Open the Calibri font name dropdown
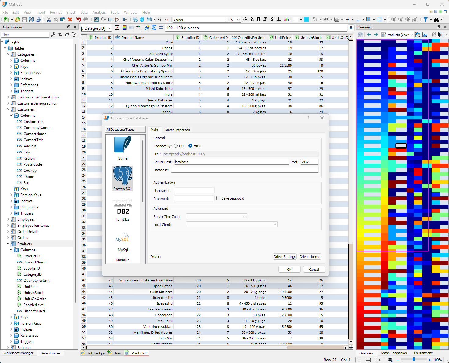This screenshot has height=363, width=449. click(227, 20)
